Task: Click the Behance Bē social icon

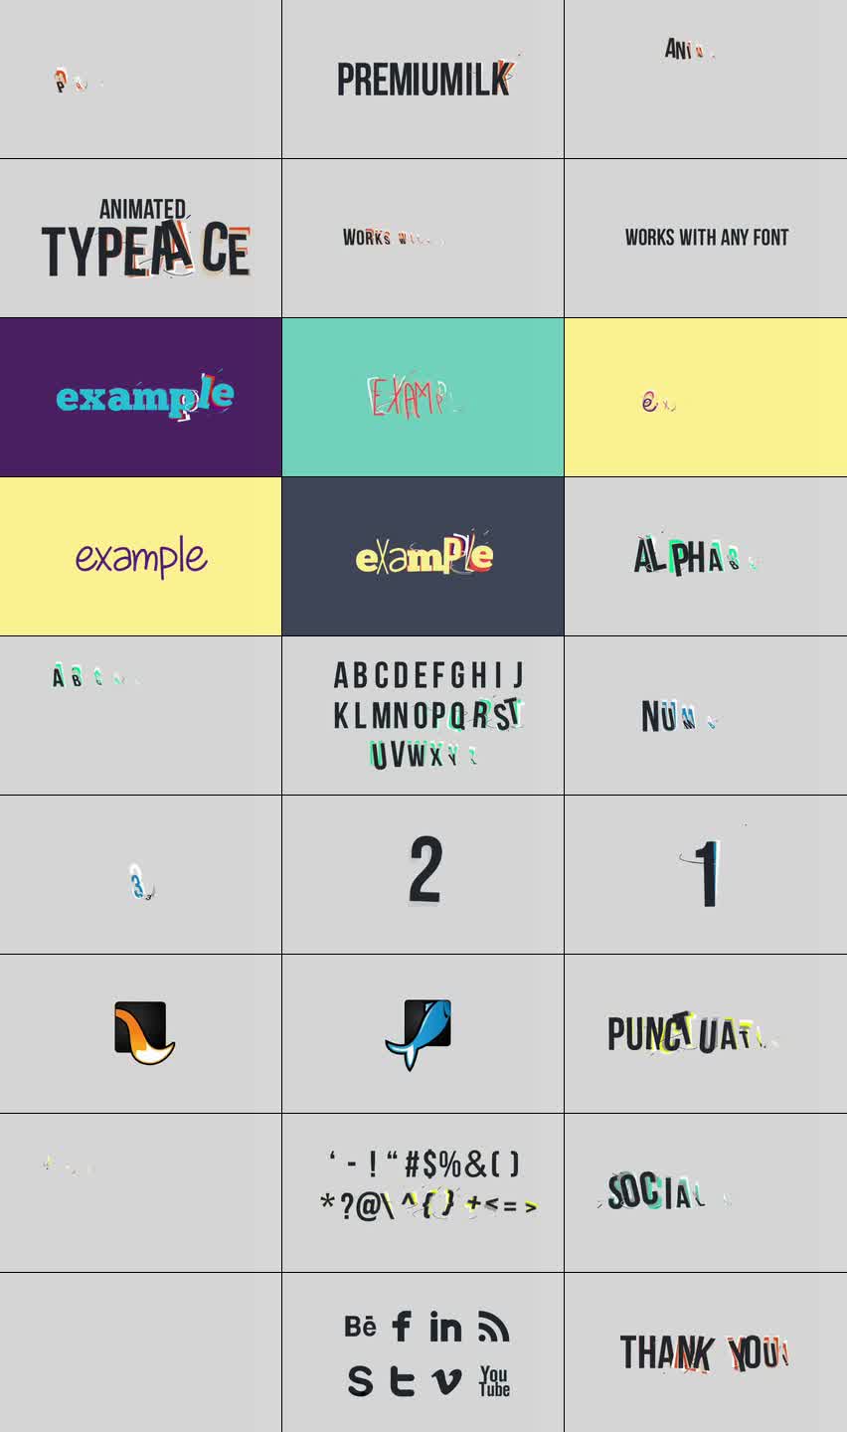Action: (x=360, y=1327)
